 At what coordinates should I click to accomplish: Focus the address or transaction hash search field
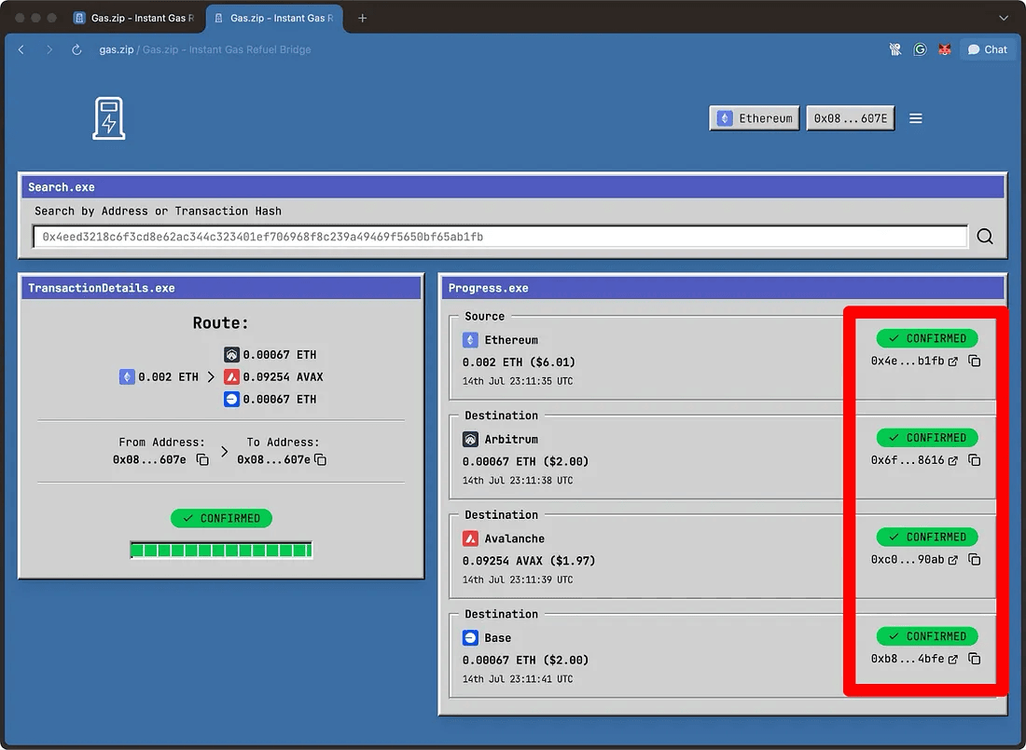pyautogui.click(x=500, y=237)
